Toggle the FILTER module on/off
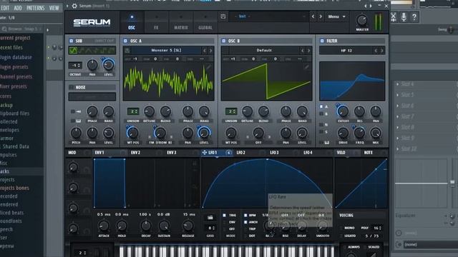458x257 pixels. pos(322,41)
